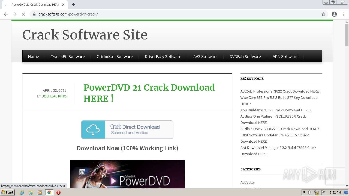Open PowerDVD 21 Crack Download HERE heading
This screenshot has width=349, height=196.
point(149,93)
